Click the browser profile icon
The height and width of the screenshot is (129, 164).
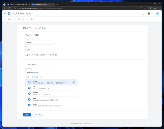[x=4, y=5]
